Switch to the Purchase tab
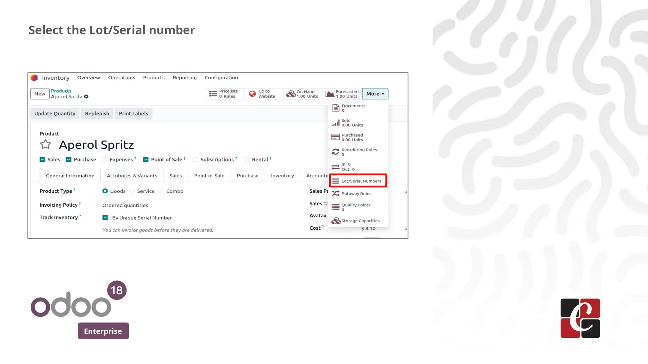Image resolution: width=648 pixels, height=364 pixels. (x=248, y=176)
